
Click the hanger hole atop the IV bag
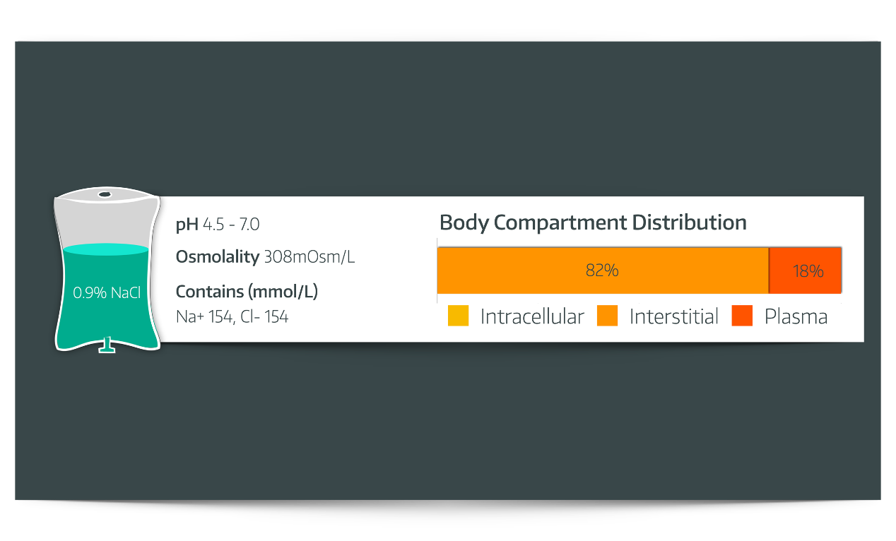click(105, 194)
